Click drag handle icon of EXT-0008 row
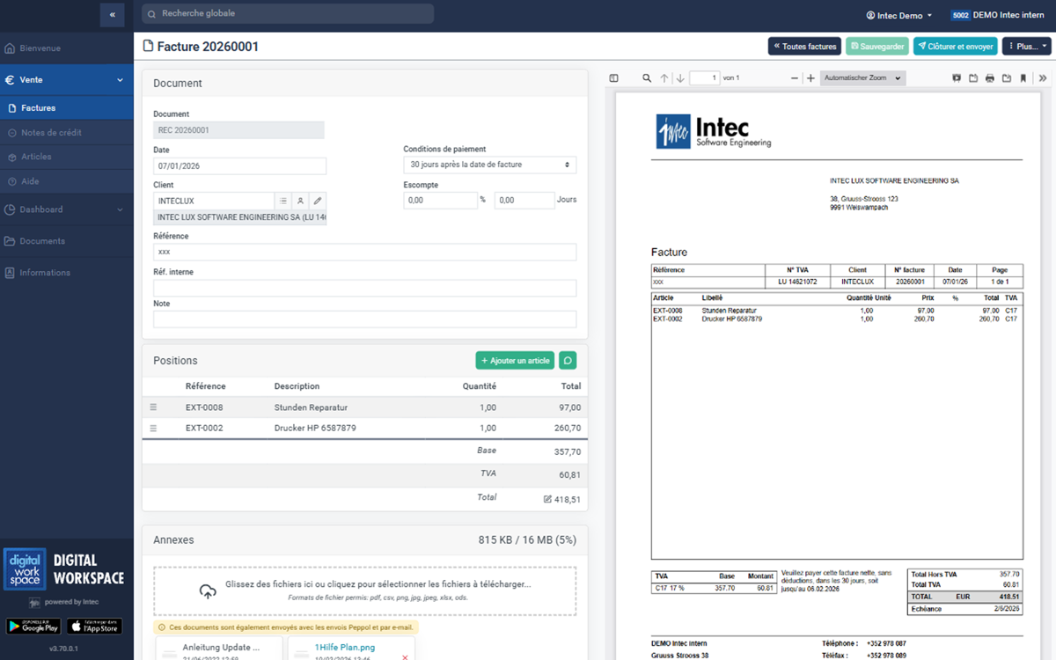1056x660 pixels. tap(153, 407)
